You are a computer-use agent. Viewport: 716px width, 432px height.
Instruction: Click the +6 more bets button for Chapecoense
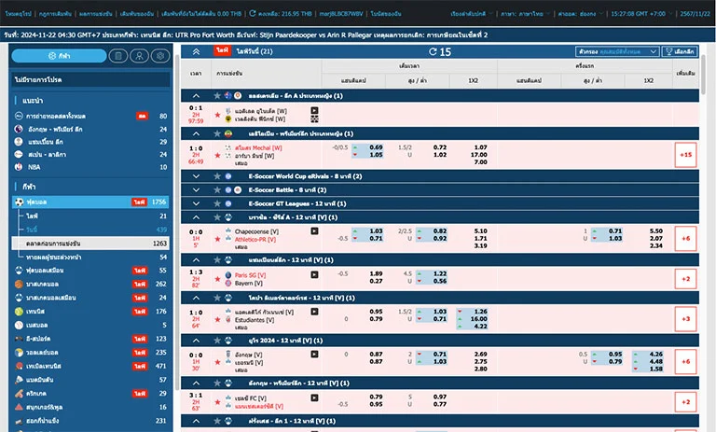coord(685,239)
